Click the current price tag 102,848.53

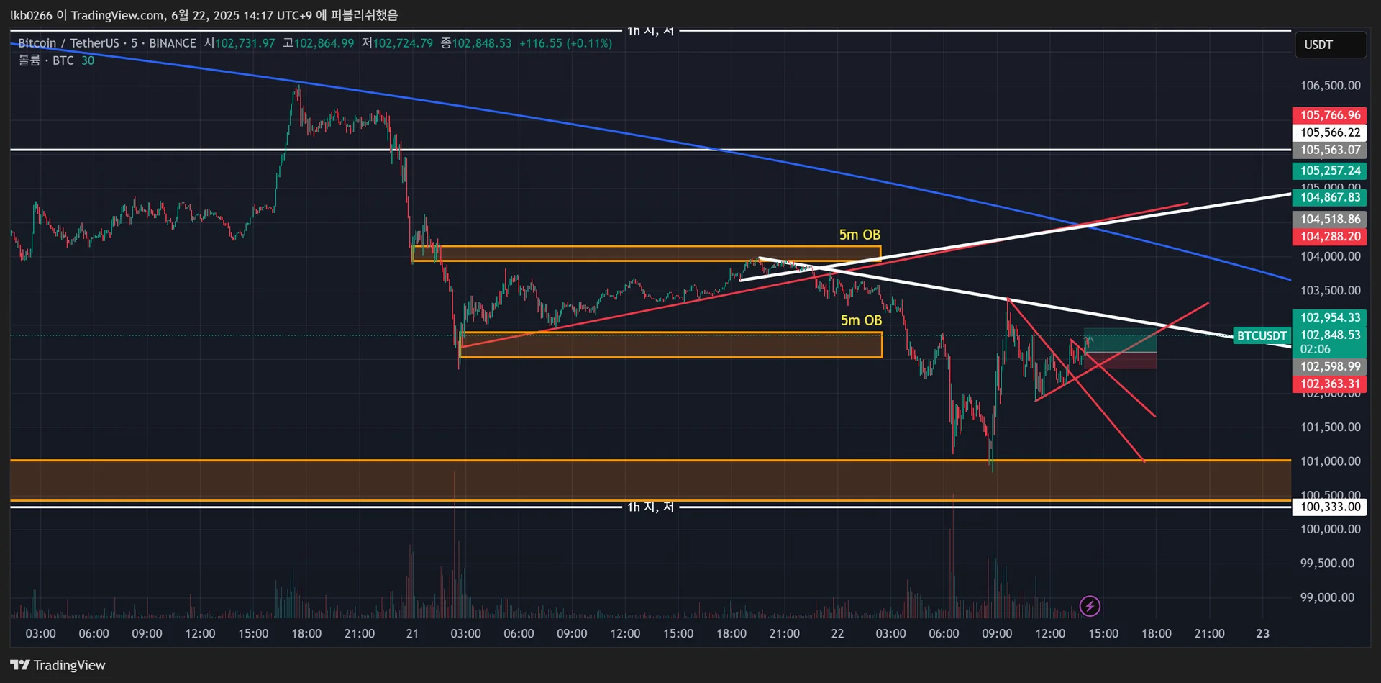(1329, 335)
